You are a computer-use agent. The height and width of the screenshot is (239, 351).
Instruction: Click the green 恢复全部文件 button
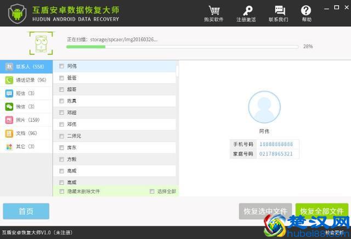322,211
